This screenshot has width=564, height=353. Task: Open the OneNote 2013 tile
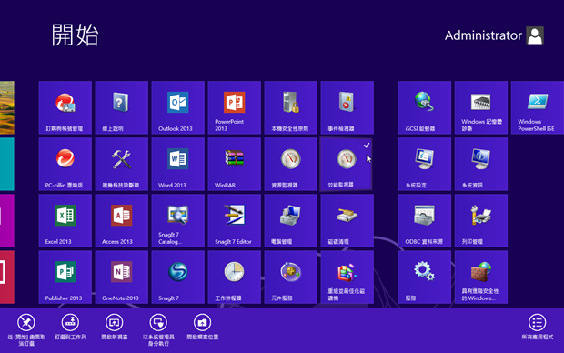(x=122, y=277)
